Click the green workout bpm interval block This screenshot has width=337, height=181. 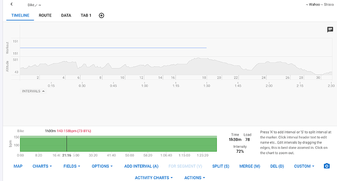pos(118,143)
